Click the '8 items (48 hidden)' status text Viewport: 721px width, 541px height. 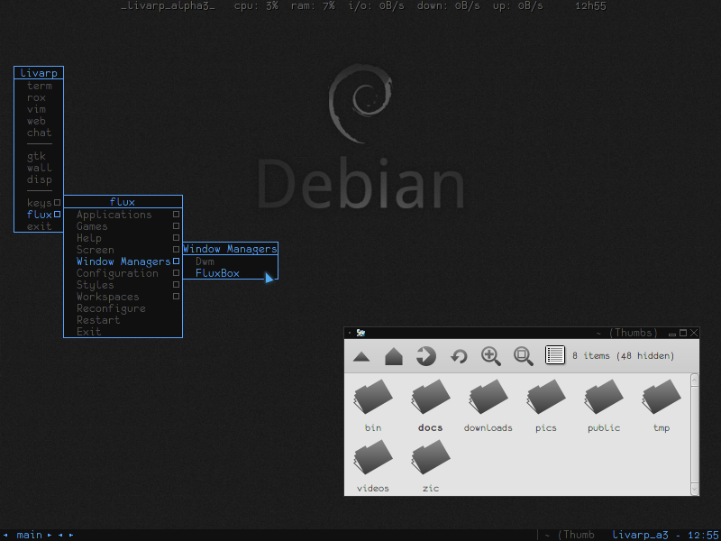coord(623,355)
